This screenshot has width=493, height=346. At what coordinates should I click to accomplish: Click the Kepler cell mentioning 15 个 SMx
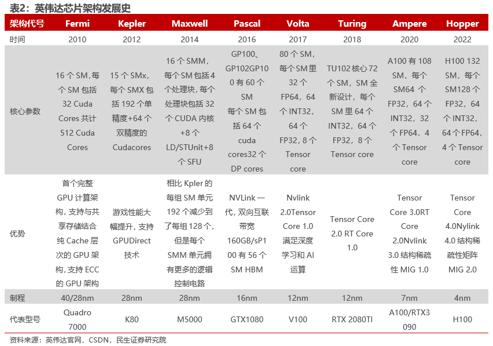pos(132,111)
